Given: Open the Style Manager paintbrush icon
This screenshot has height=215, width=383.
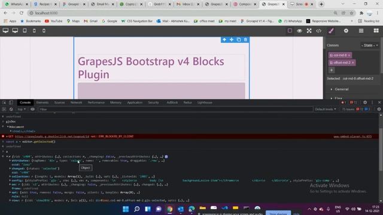Looking at the screenshot, I should coord(331,30).
